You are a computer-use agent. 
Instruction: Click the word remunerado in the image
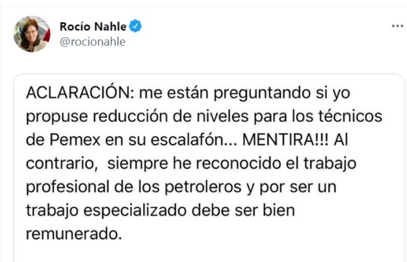coord(74,234)
